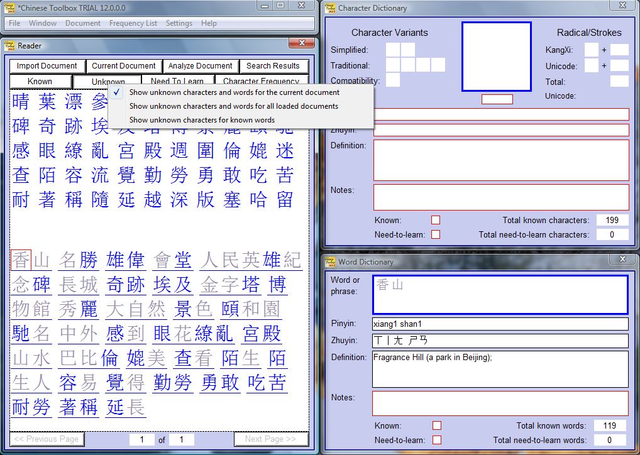Enable the Known checkbox in Word Dictionary

436,425
